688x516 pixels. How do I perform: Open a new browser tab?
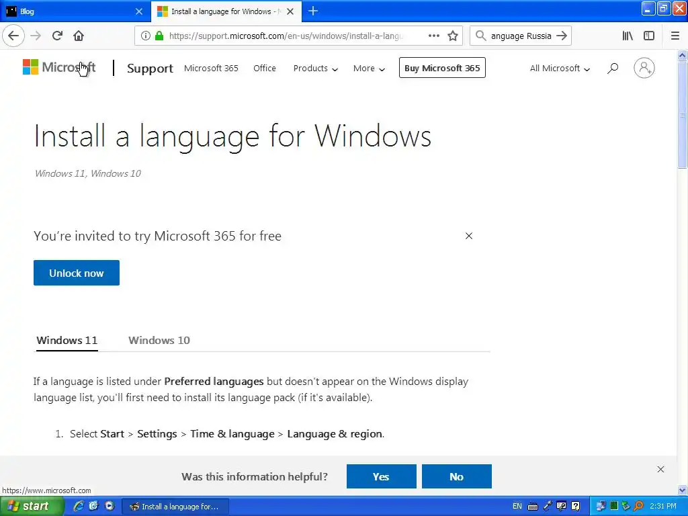[x=313, y=11]
